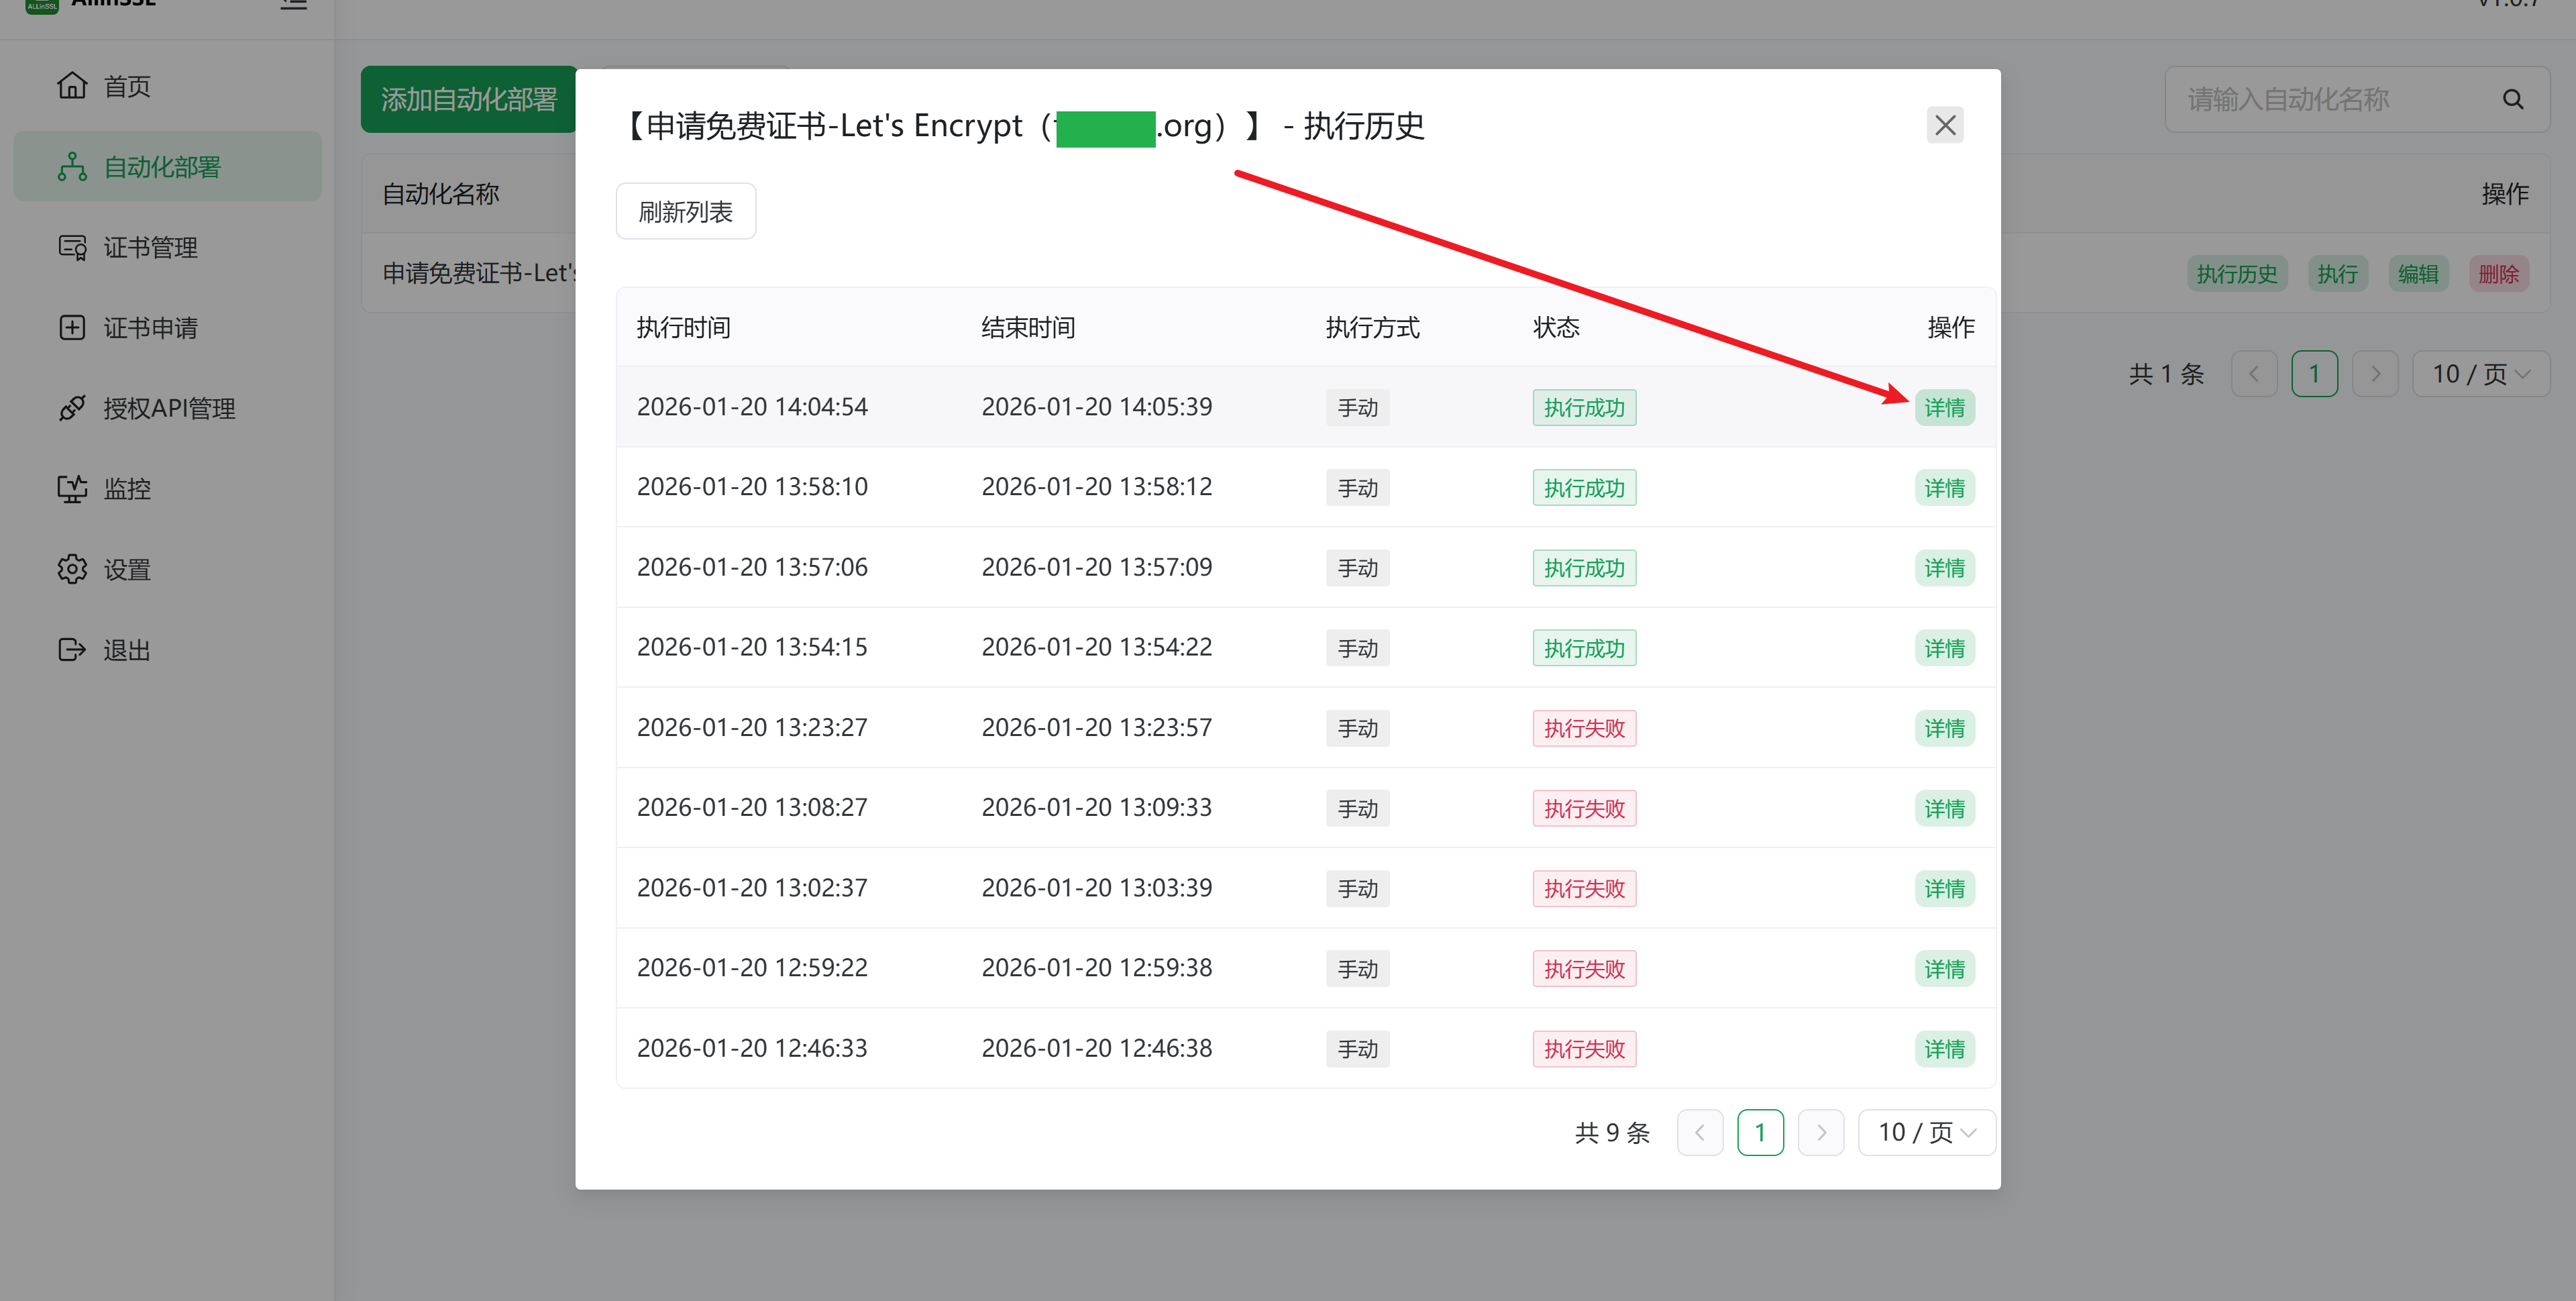Viewport: 2576px width, 1301px height.
Task: Click the automation deploy tree icon
Action: pyautogui.click(x=72, y=167)
